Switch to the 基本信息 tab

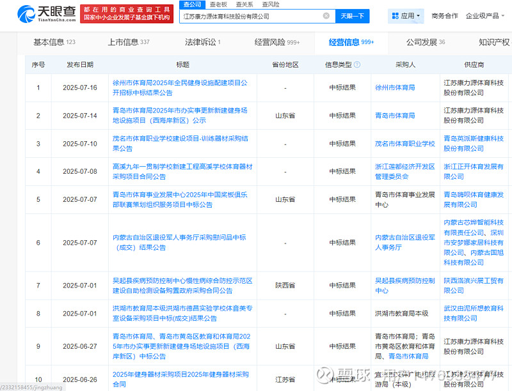click(54, 42)
